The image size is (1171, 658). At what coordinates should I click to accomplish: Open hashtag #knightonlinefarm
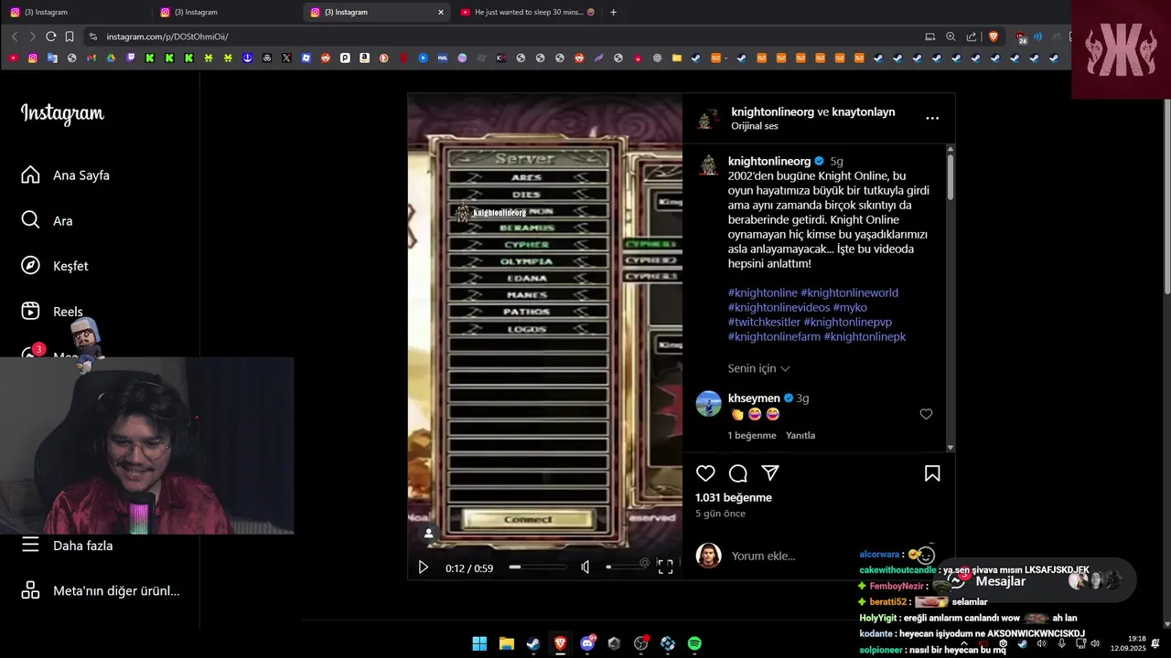(x=774, y=337)
